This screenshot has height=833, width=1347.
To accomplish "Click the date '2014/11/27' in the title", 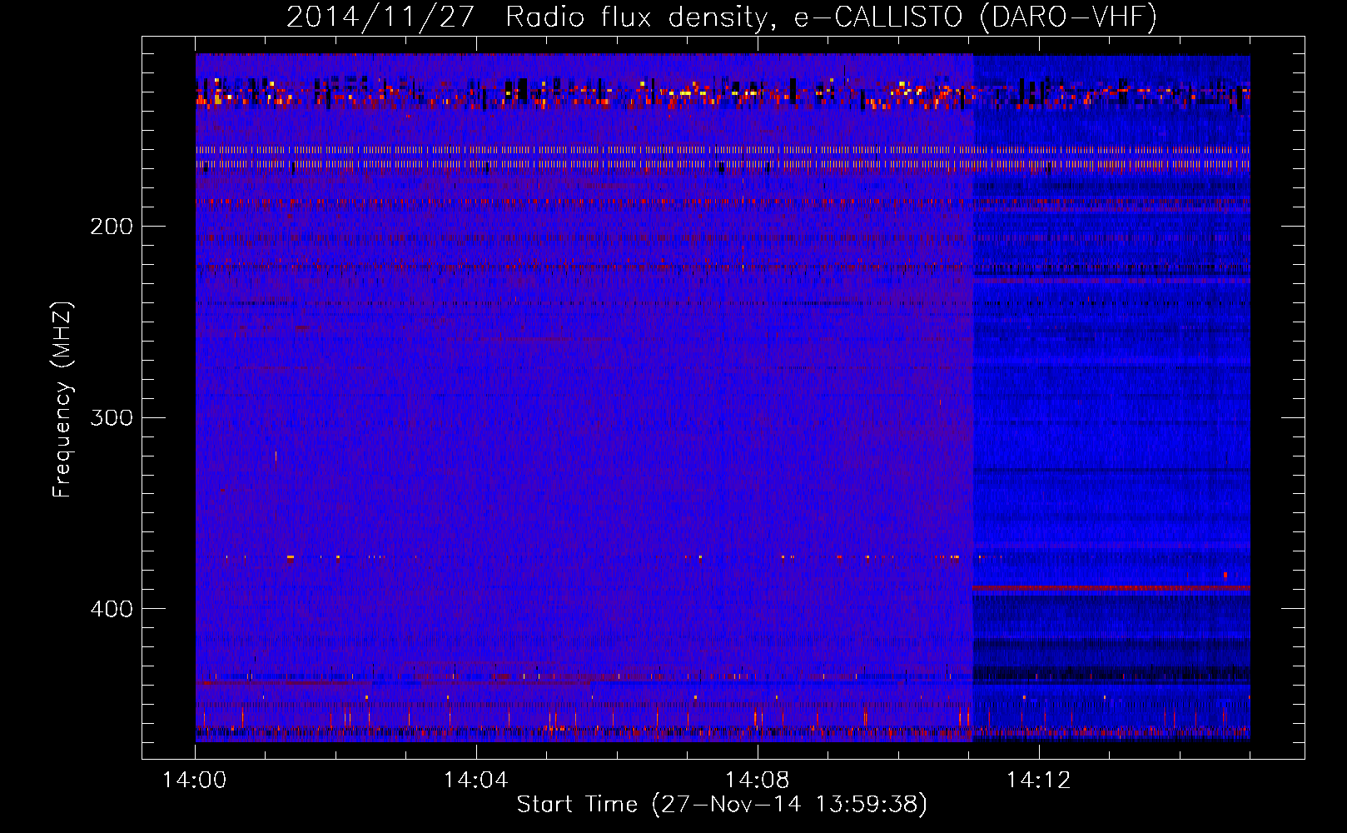I will (x=380, y=17).
